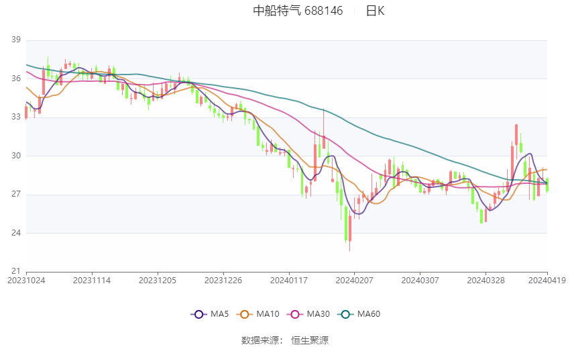This screenshot has height=347, width=570.
Task: Click the 24 price axis label
Action: [16, 233]
